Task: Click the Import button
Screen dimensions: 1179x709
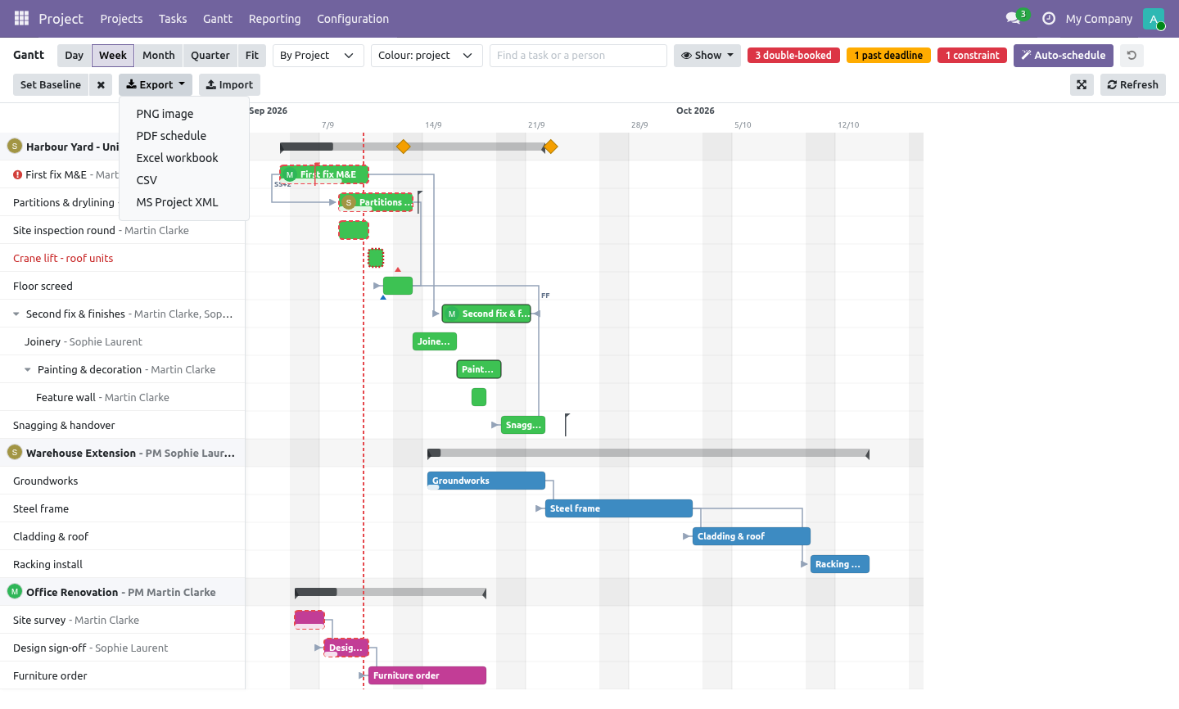Action: [229, 85]
